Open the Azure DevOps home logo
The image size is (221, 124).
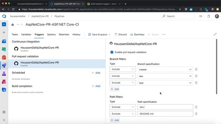4,16
